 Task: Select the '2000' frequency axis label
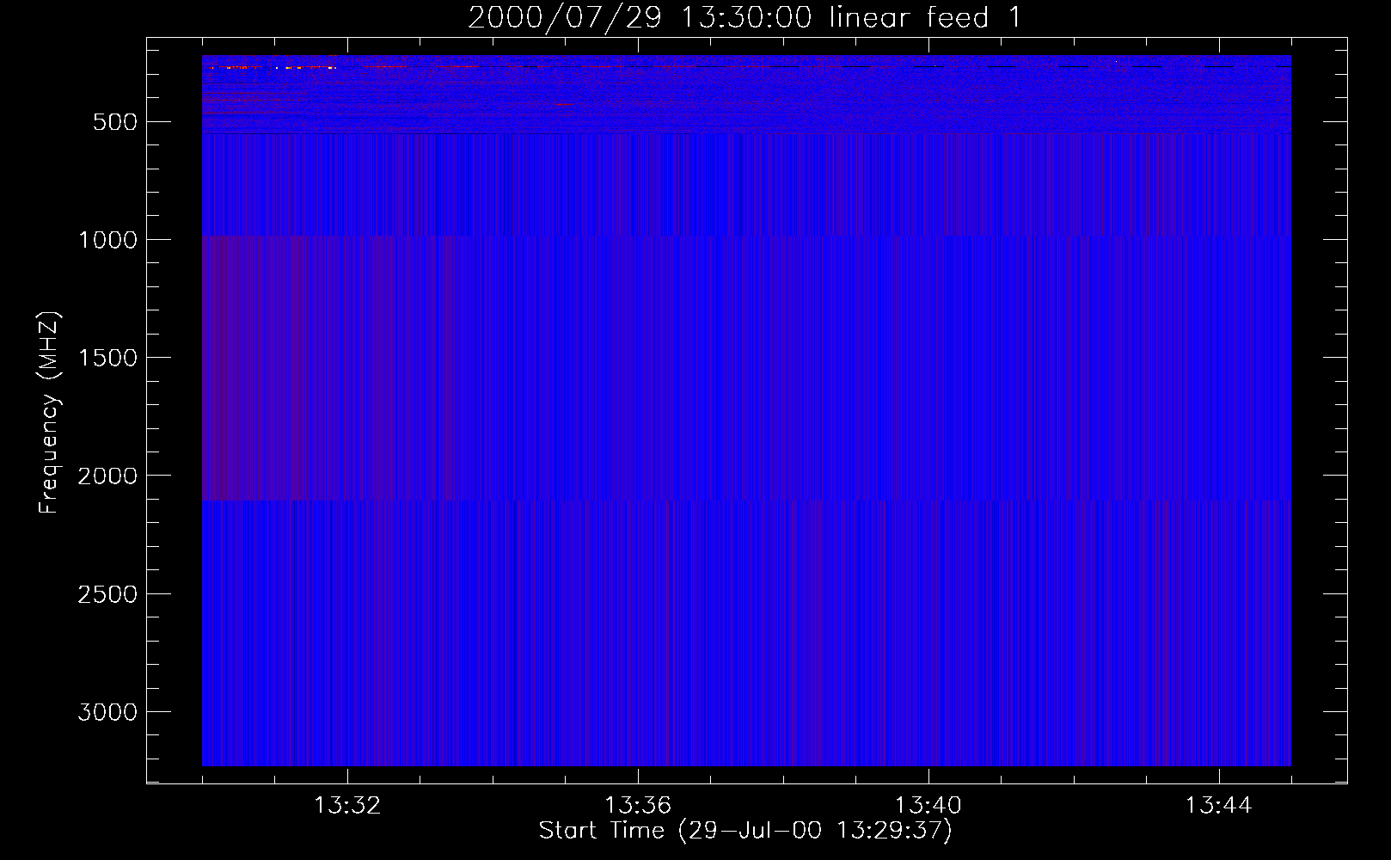pos(107,476)
